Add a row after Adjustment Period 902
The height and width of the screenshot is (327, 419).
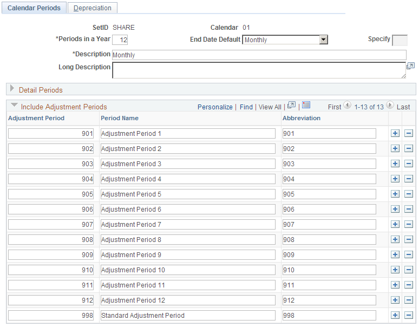point(395,148)
